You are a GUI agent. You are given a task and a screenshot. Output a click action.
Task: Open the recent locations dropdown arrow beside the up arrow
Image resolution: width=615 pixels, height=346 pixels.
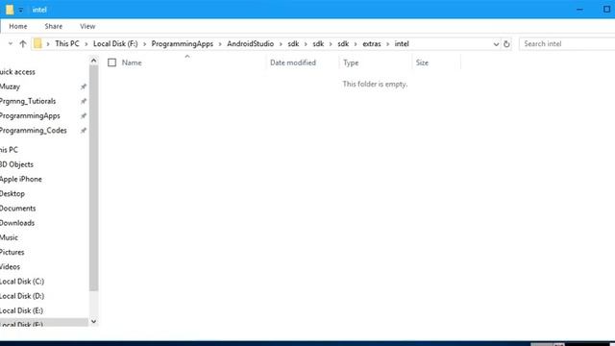tap(11, 44)
